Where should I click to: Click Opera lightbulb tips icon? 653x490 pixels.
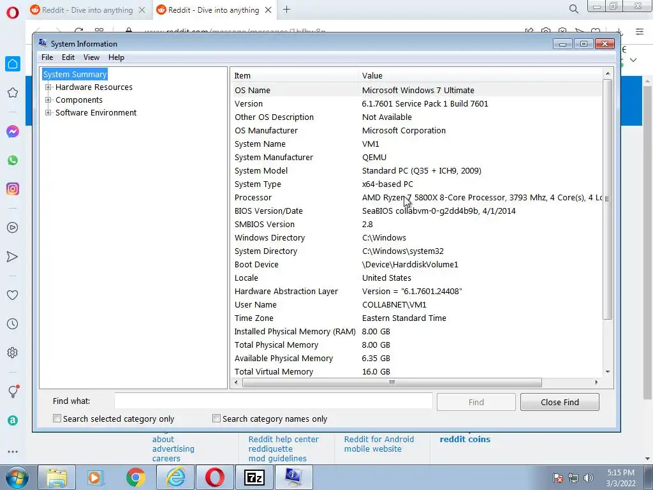[13, 391]
